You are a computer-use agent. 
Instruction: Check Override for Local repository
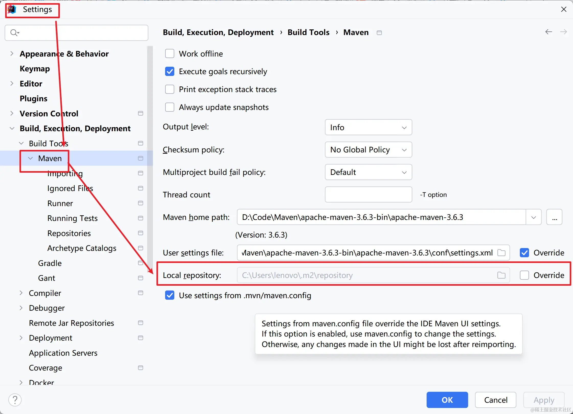524,275
